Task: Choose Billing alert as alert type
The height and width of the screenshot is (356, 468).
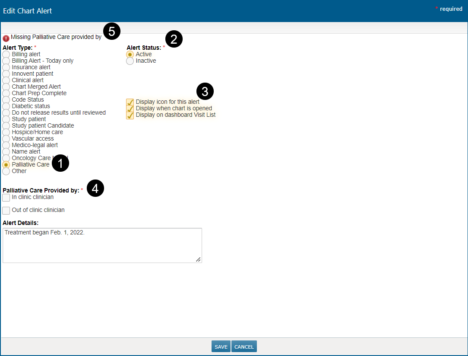Action: (6, 55)
